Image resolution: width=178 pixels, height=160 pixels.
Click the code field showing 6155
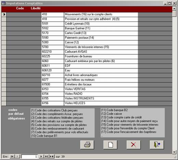coord(53,98)
